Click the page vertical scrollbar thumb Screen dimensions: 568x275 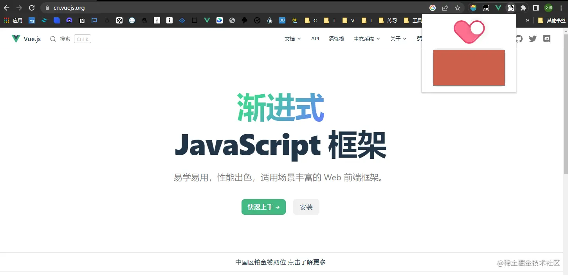click(565, 104)
